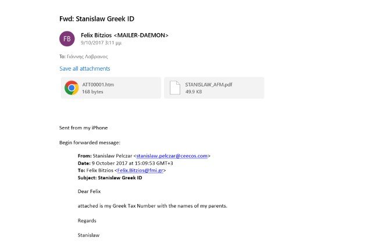Open the stanislaw.pelczar@ceecos.com email link

(172, 156)
